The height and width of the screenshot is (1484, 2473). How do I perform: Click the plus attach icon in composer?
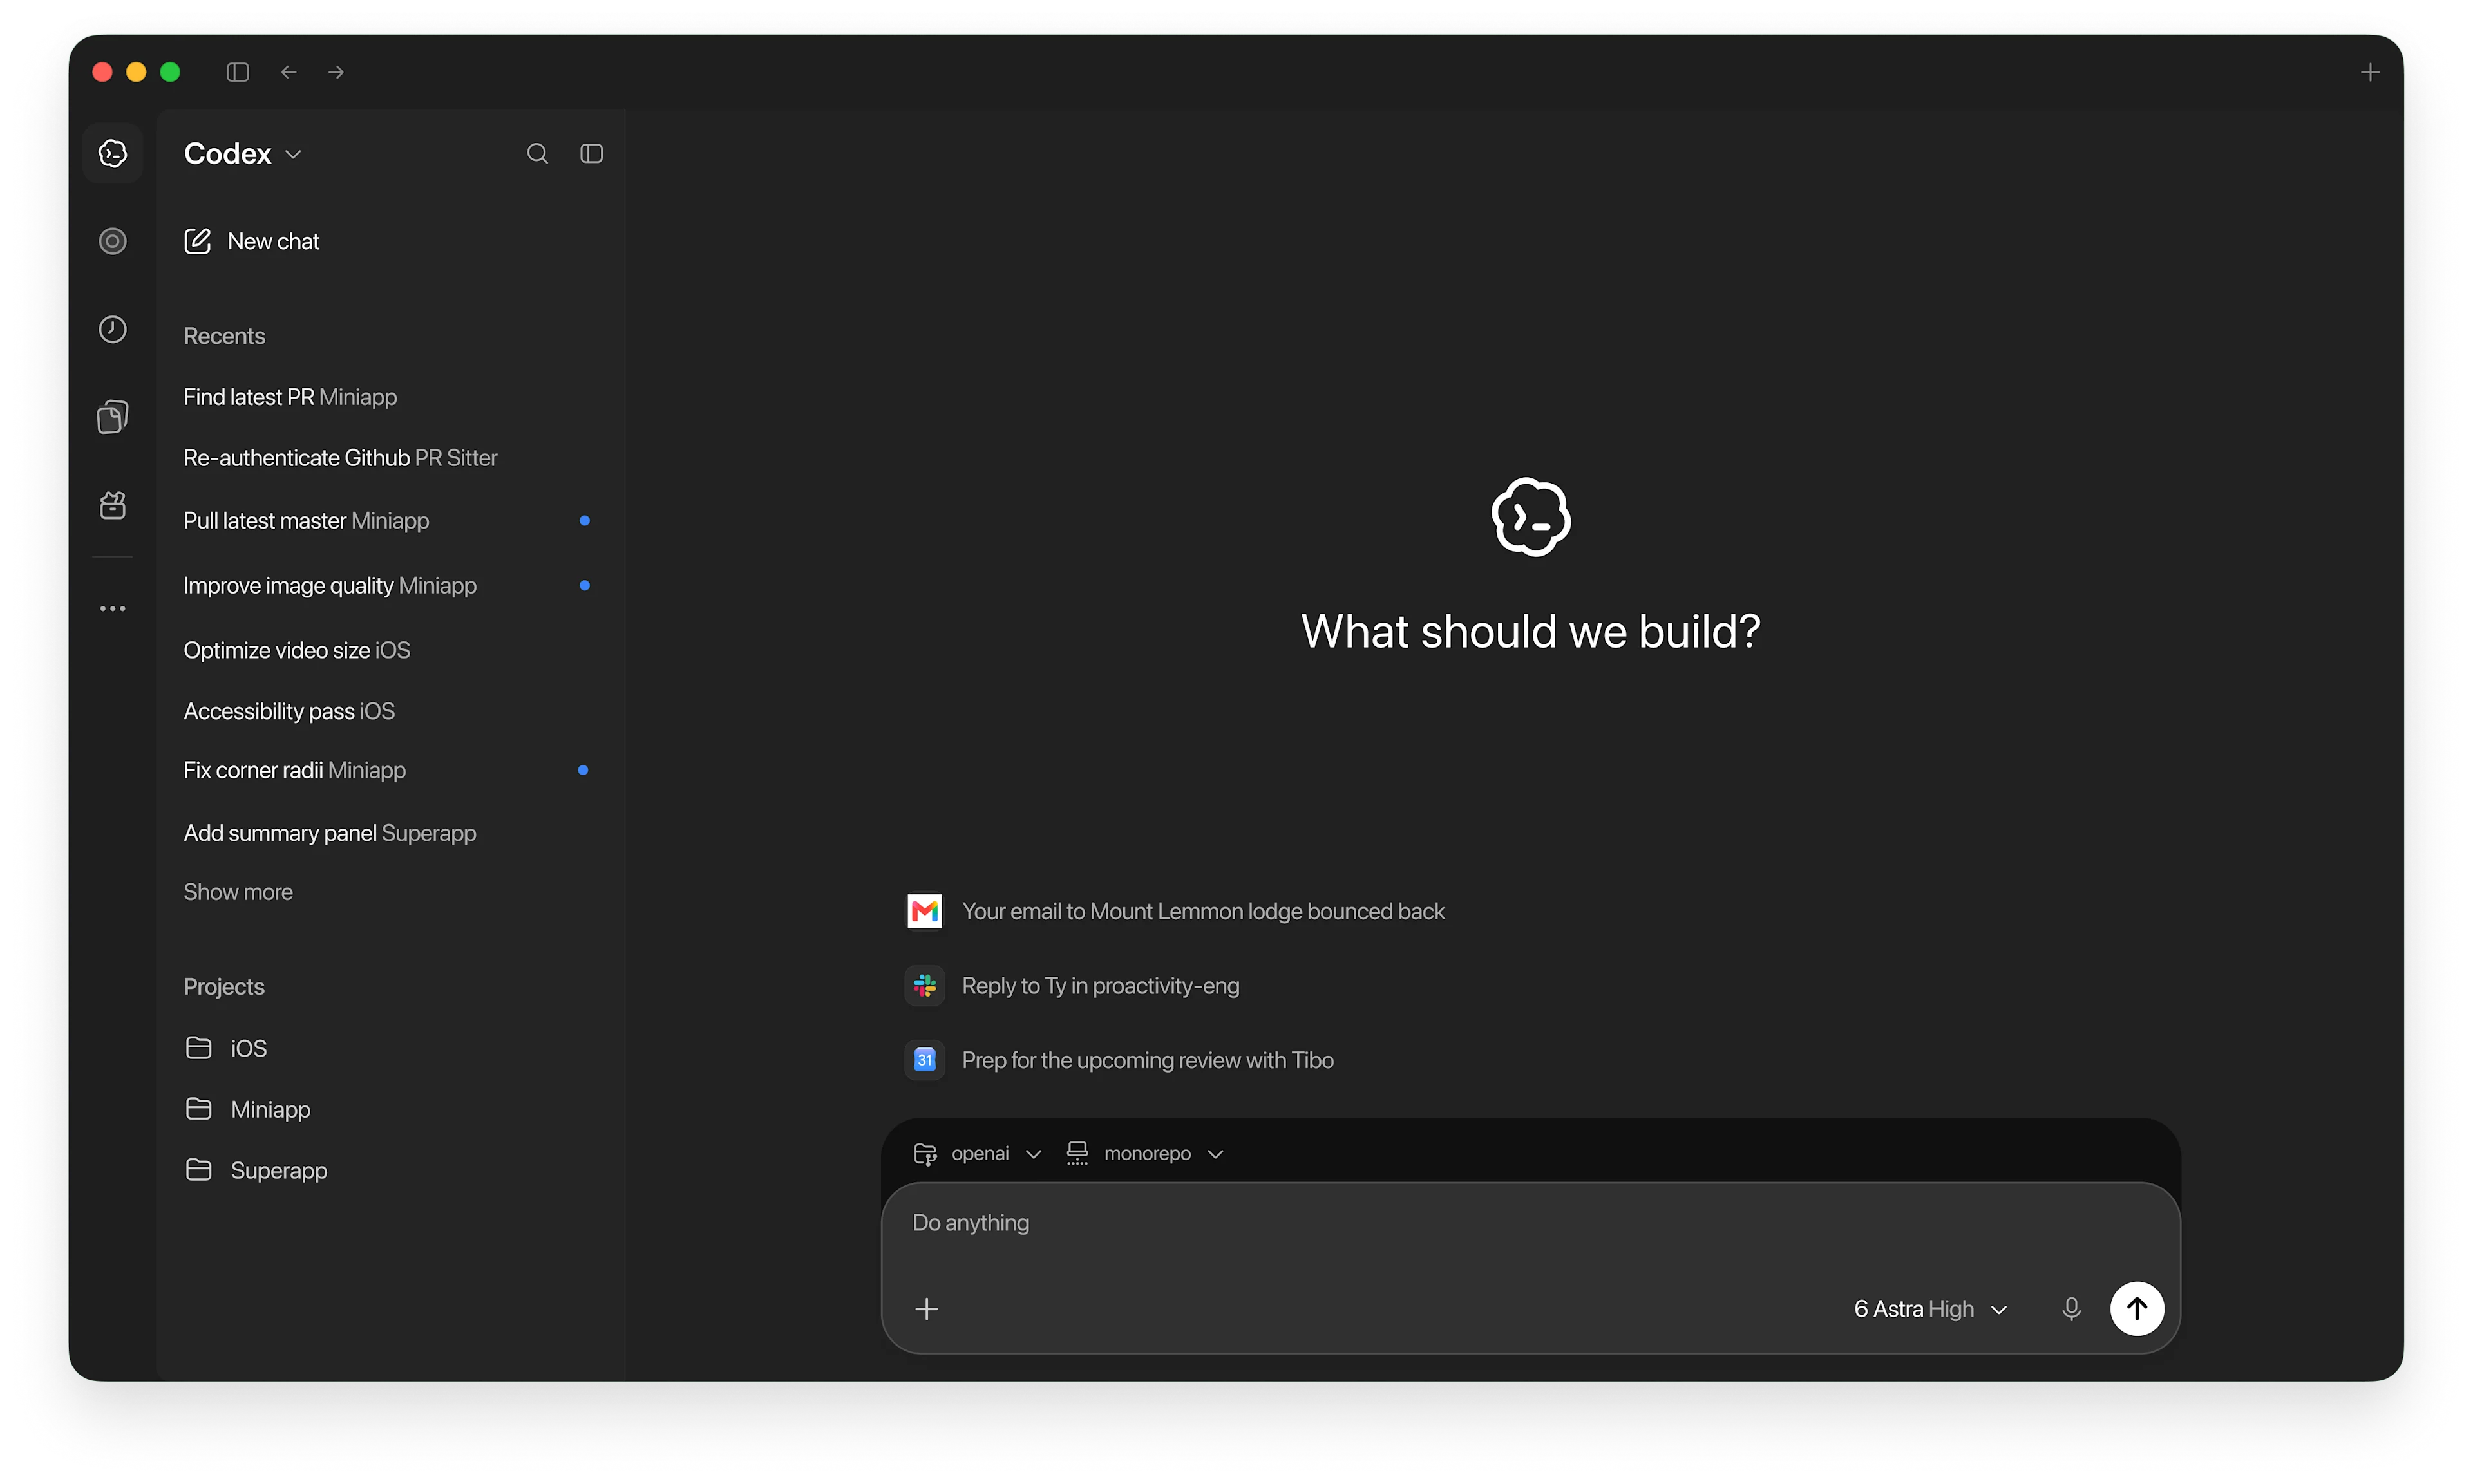coord(927,1309)
